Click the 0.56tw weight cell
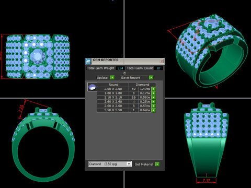Image resolution: width=251 pixels, height=188 pixels. click(x=145, y=97)
